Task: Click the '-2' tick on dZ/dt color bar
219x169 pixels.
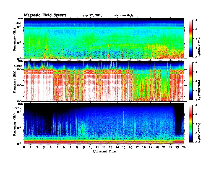Action: pyautogui.click(x=196, y=105)
